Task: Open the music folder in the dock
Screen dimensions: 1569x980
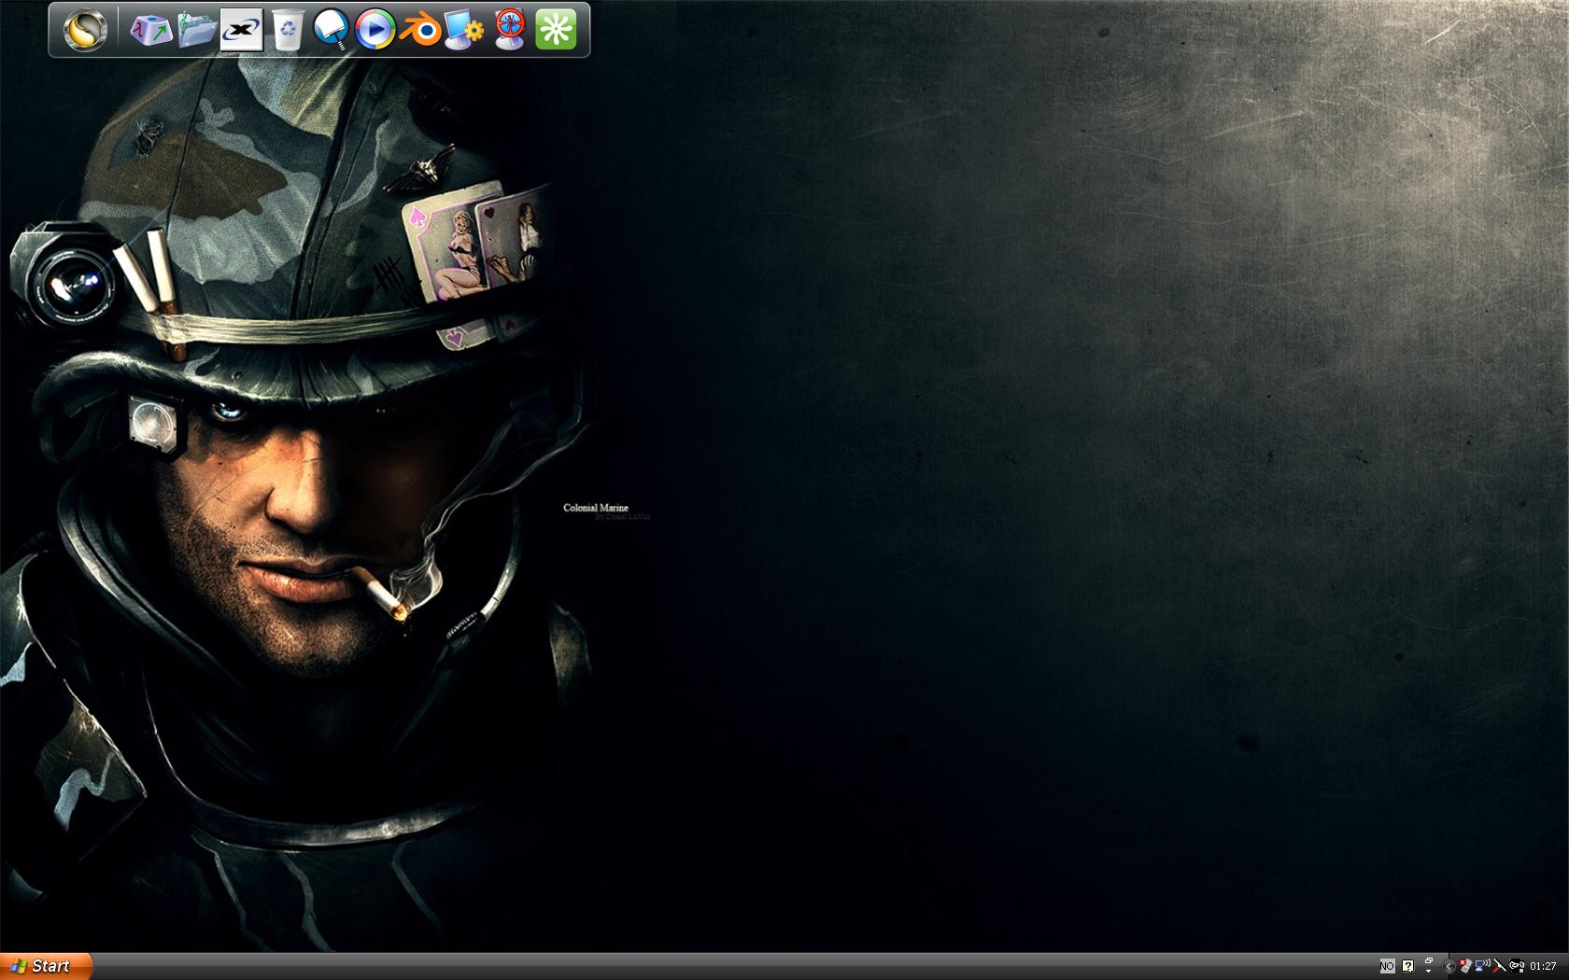Action: [196, 30]
